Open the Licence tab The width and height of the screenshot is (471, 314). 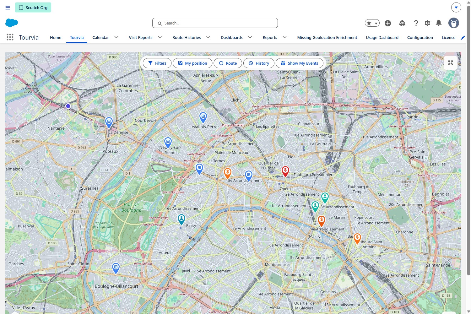tap(448, 38)
